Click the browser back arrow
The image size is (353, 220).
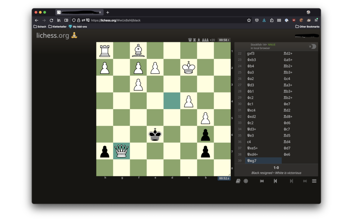(36, 20)
